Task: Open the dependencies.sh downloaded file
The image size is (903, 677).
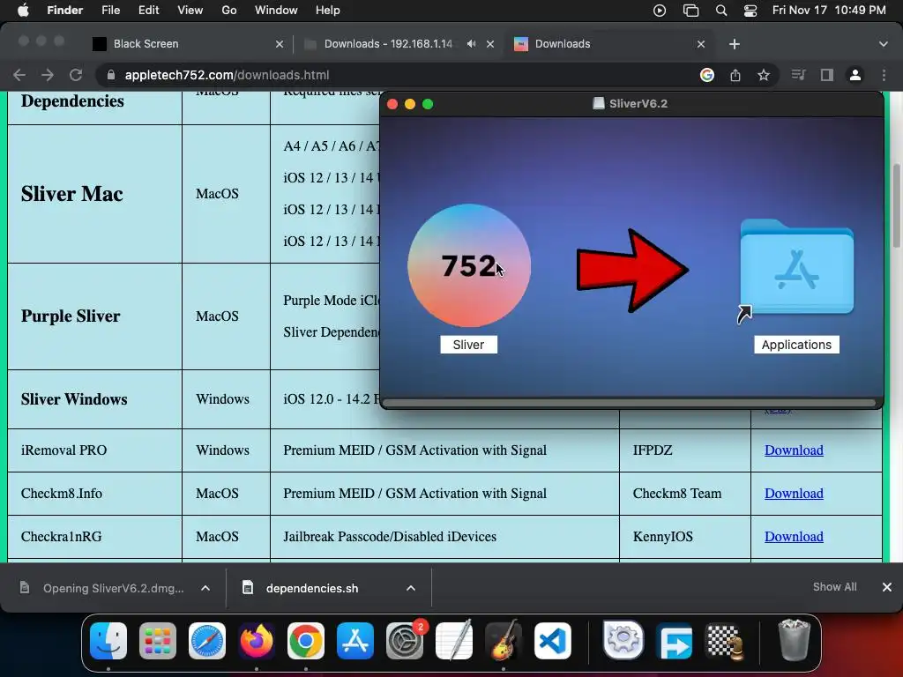Action: coord(312,588)
